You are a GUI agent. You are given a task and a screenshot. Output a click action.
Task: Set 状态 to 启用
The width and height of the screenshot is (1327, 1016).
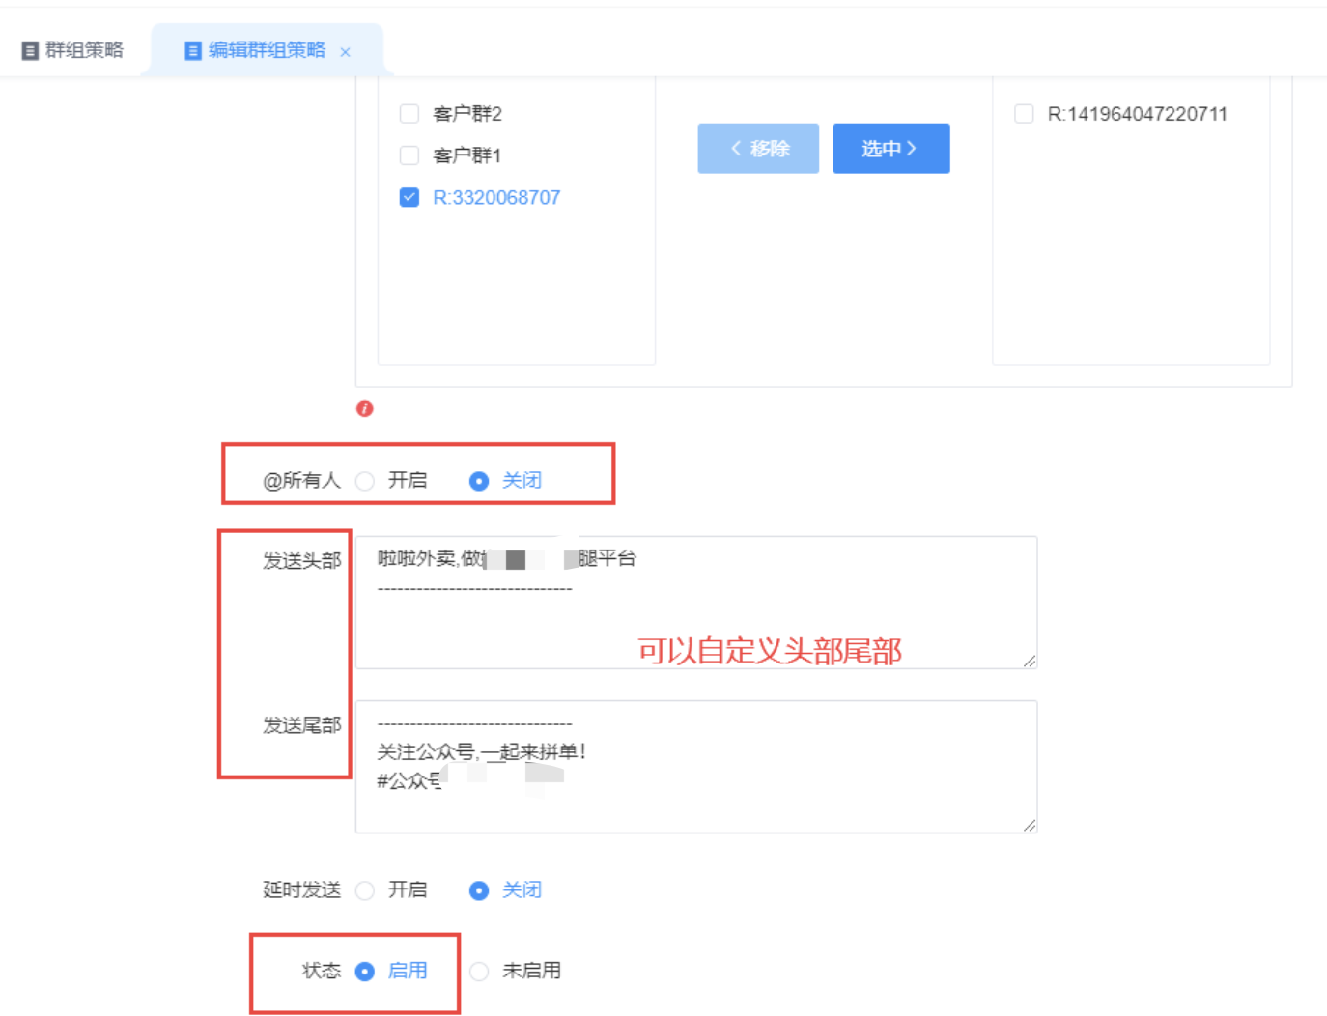click(x=365, y=972)
